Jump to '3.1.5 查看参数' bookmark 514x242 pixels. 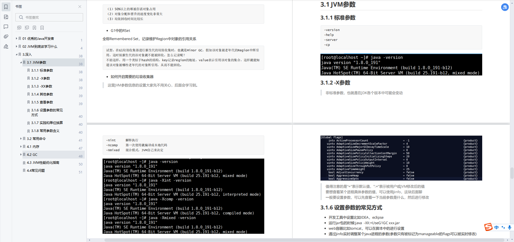(42, 102)
